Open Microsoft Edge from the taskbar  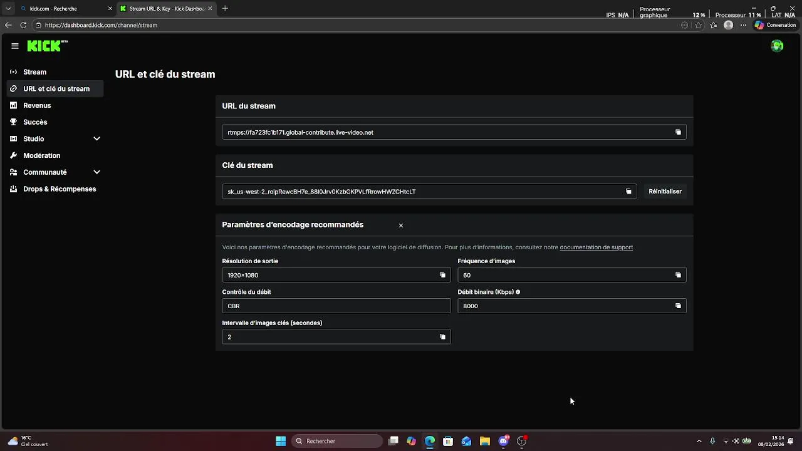point(430,441)
